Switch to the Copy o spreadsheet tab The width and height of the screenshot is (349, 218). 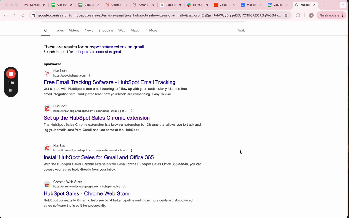89,5
